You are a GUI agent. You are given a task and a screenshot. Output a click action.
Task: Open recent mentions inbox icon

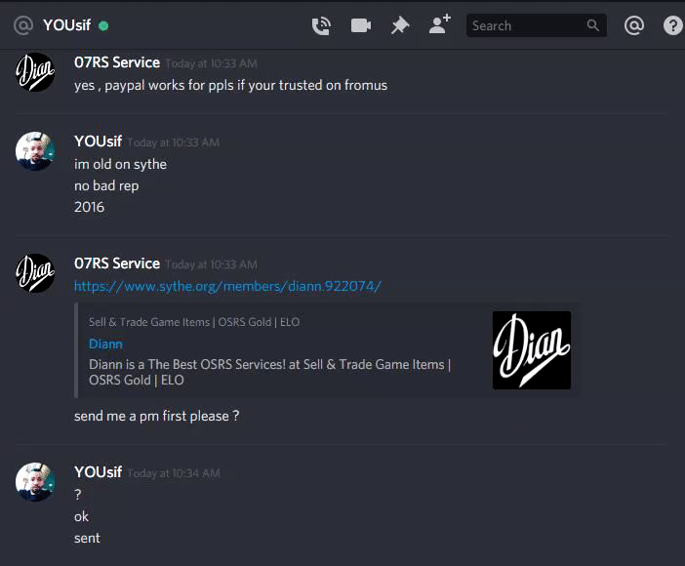point(634,25)
